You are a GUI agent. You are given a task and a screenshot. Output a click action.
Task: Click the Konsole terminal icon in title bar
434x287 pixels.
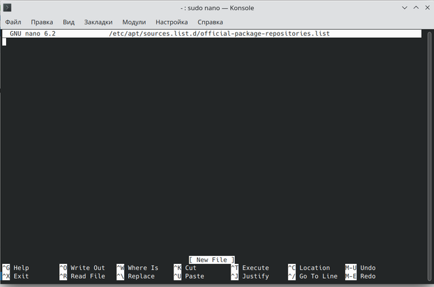click(x=7, y=7)
